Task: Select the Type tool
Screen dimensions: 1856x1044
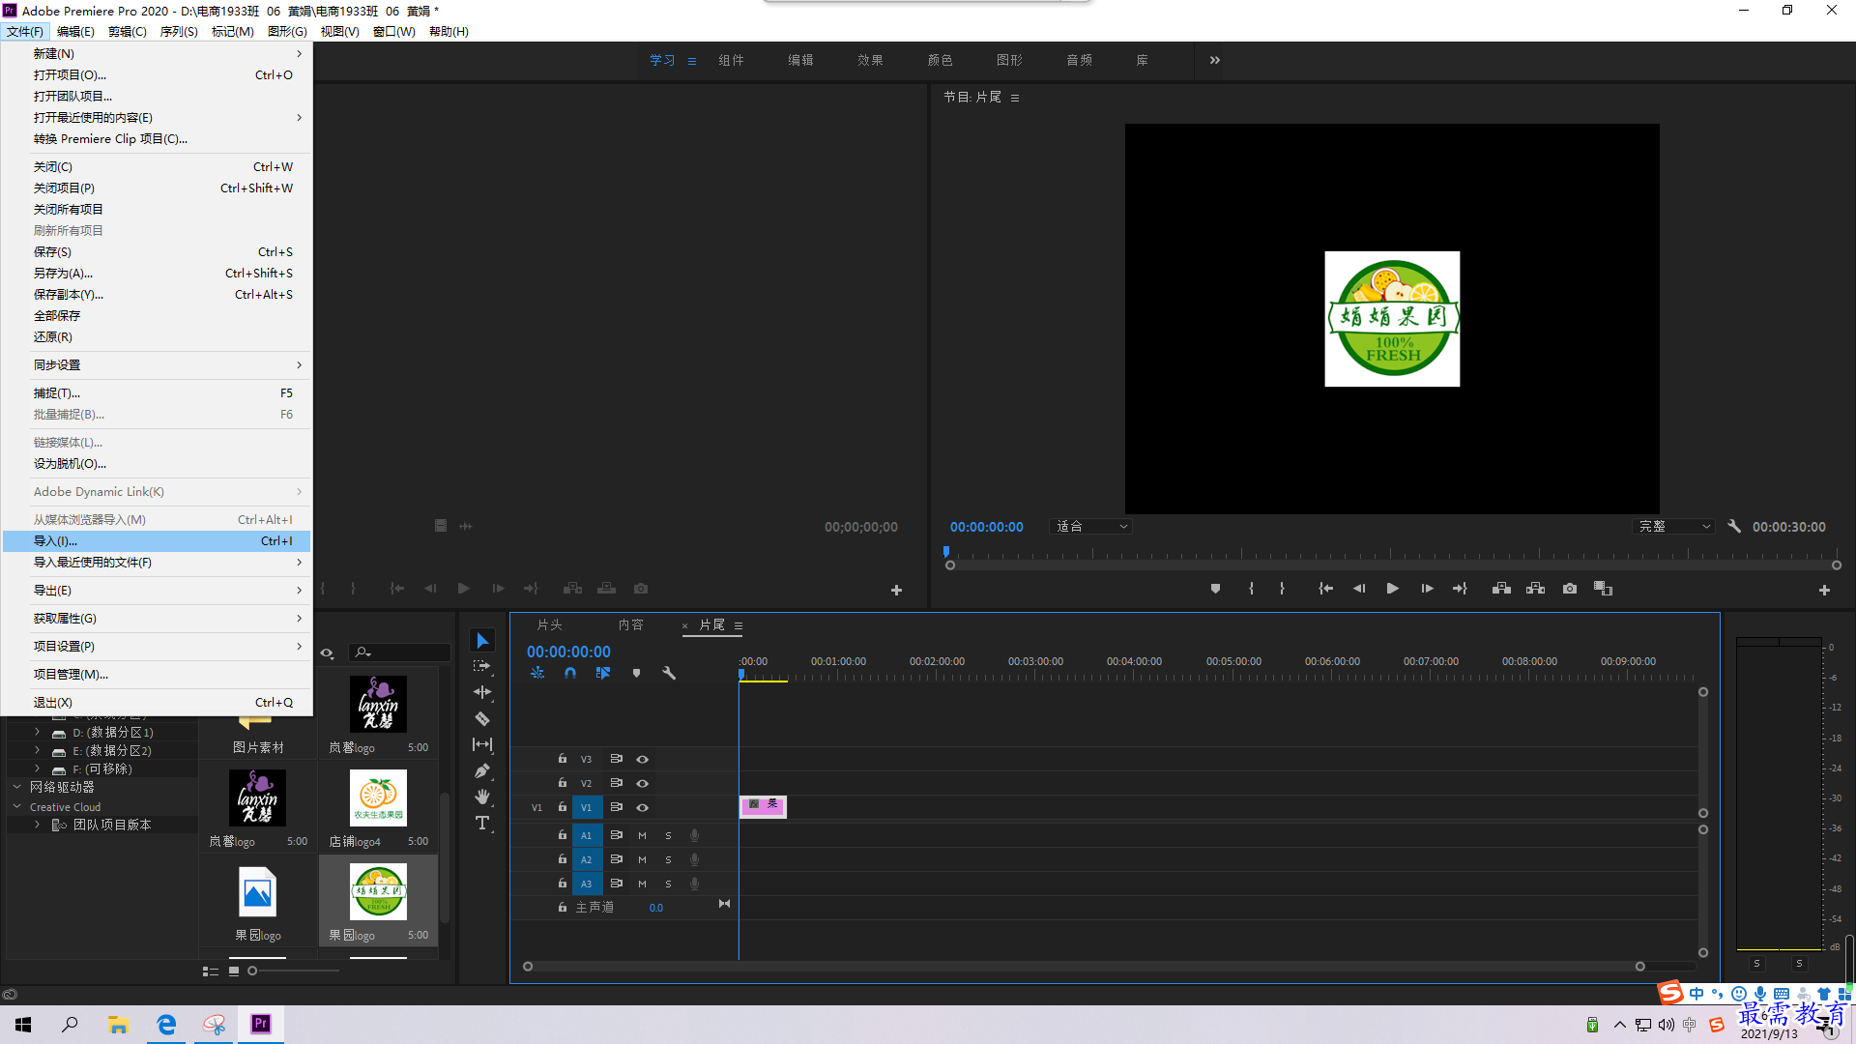Action: tap(482, 823)
